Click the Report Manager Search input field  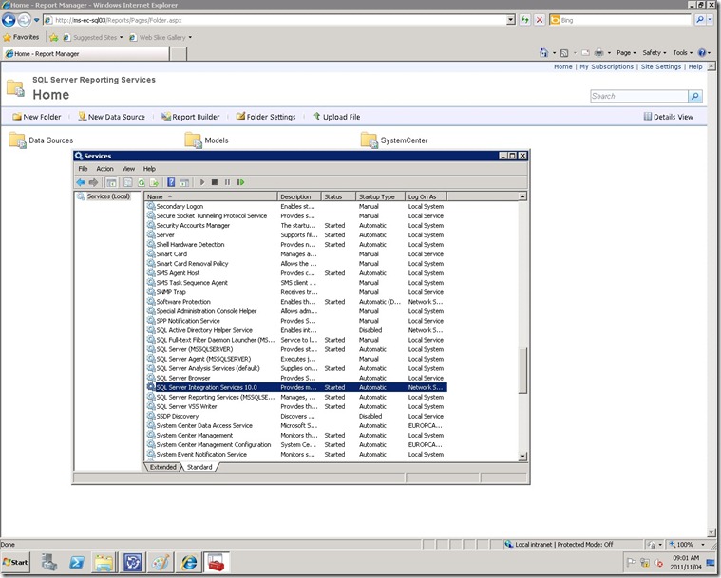click(639, 96)
